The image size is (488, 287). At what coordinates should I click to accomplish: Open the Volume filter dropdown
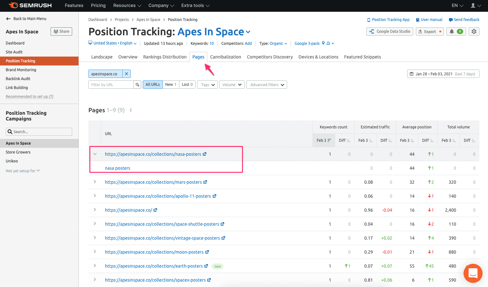(x=232, y=85)
